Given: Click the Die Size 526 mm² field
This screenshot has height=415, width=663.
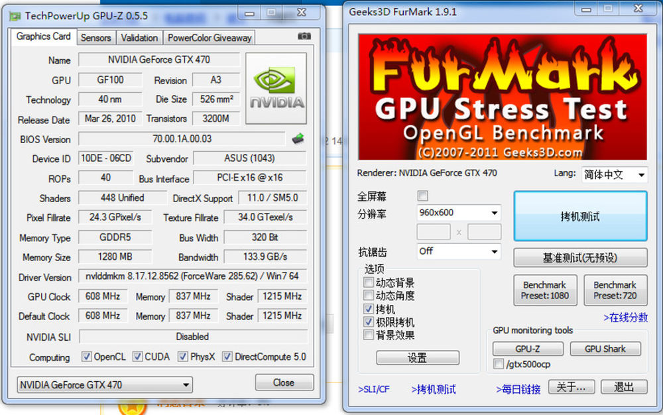Looking at the screenshot, I should pyautogui.click(x=216, y=99).
